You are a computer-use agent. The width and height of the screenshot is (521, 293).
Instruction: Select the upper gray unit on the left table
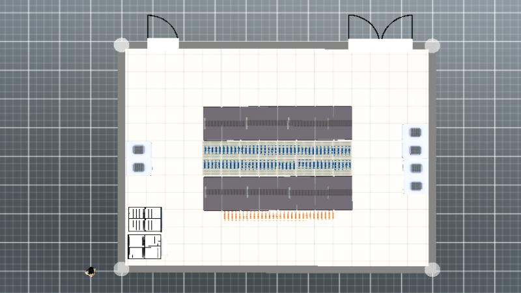point(139,150)
